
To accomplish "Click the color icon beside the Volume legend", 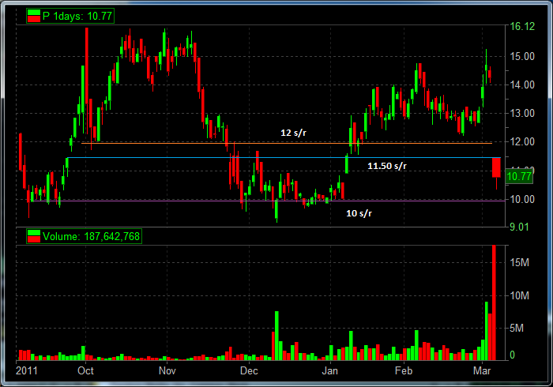I will [33, 235].
